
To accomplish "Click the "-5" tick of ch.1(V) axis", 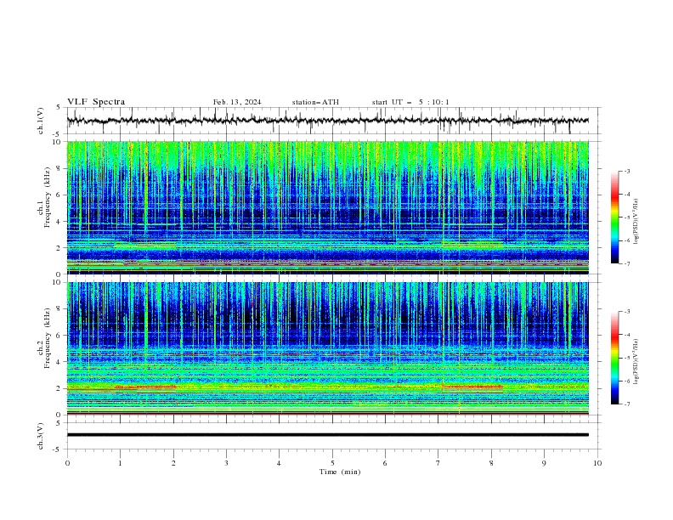I will point(58,134).
